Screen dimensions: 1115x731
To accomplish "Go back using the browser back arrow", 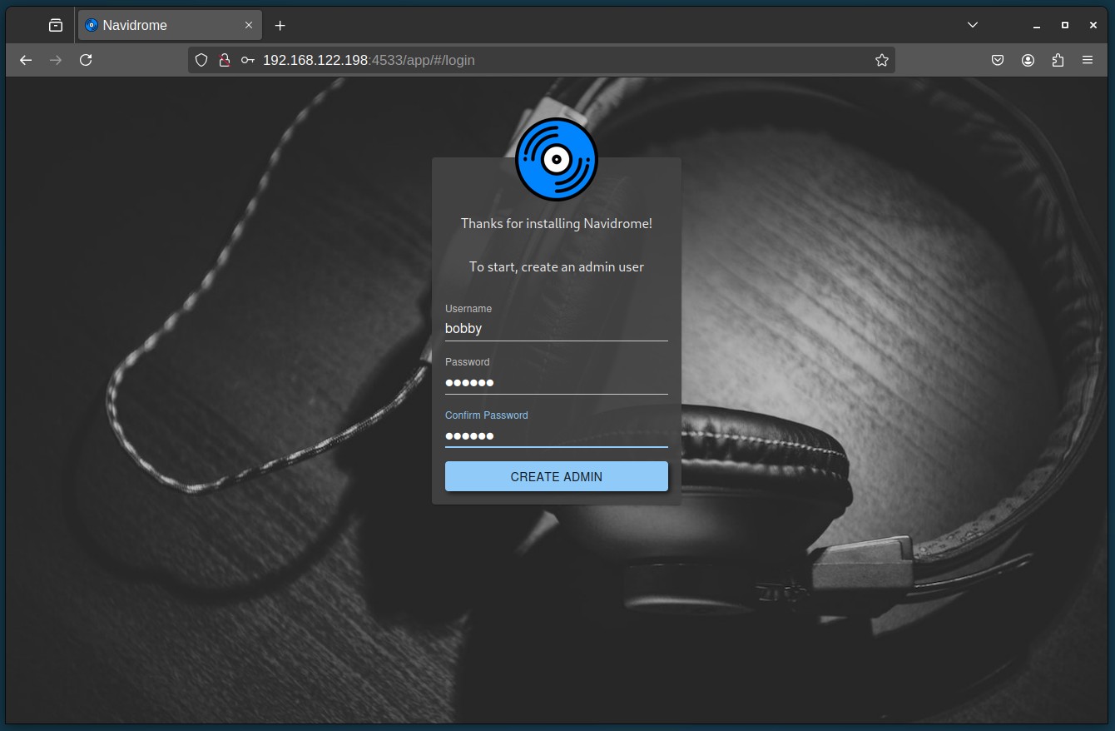I will [26, 60].
